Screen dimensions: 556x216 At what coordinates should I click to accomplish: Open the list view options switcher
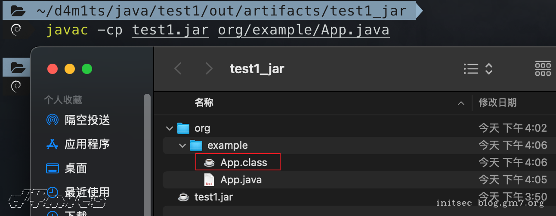tap(478, 69)
